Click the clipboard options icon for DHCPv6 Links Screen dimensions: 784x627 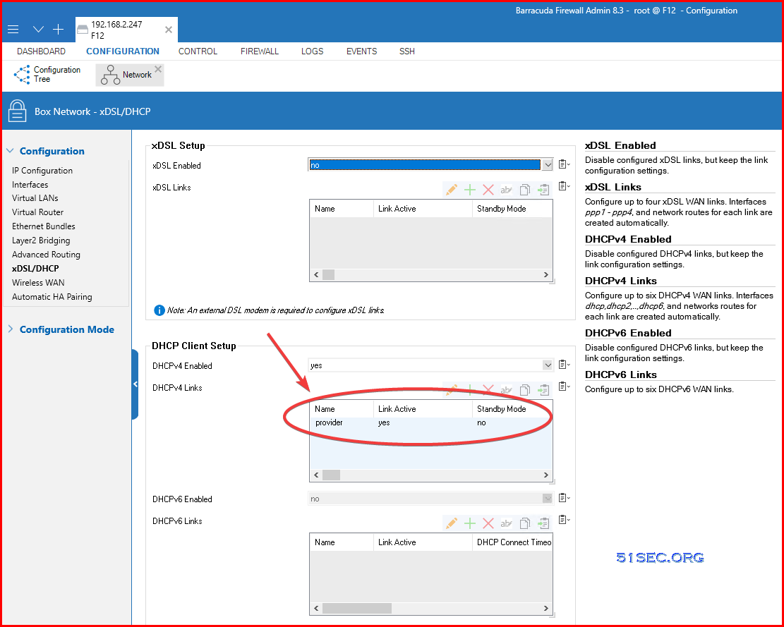coord(564,520)
